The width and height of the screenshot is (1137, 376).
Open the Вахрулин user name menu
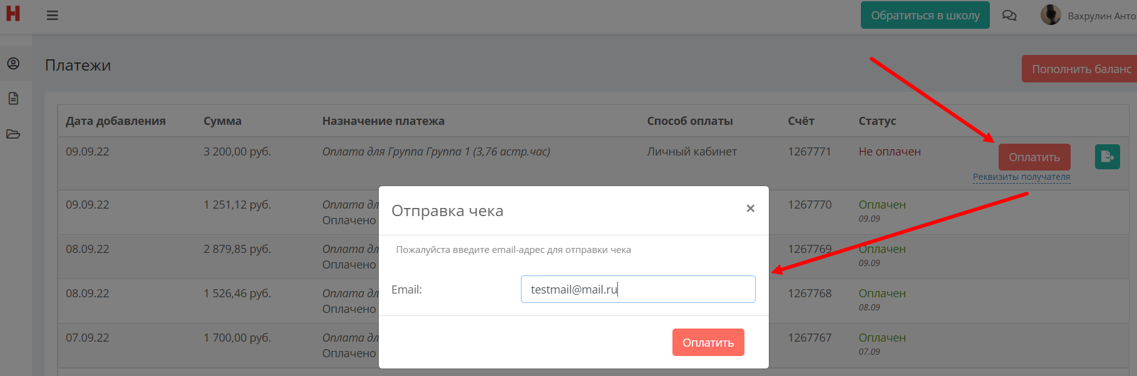pos(1102,16)
